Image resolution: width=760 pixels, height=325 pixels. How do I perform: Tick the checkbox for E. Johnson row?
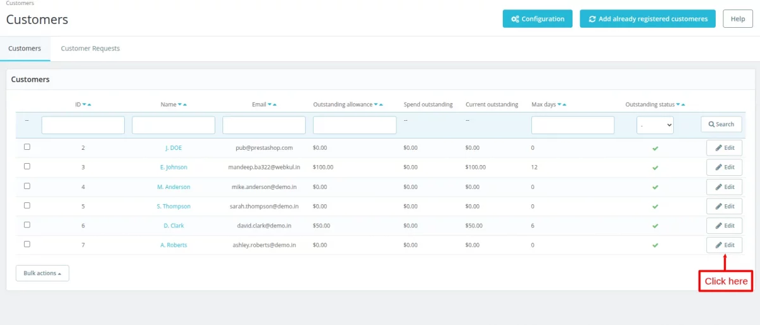coord(27,167)
